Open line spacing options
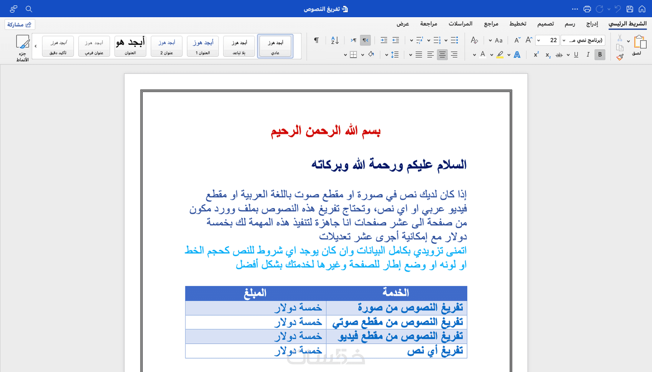The image size is (652, 372). 395,55
